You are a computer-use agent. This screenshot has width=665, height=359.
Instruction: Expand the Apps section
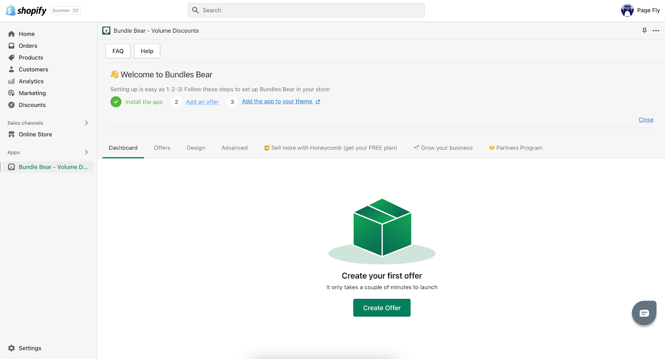click(86, 152)
